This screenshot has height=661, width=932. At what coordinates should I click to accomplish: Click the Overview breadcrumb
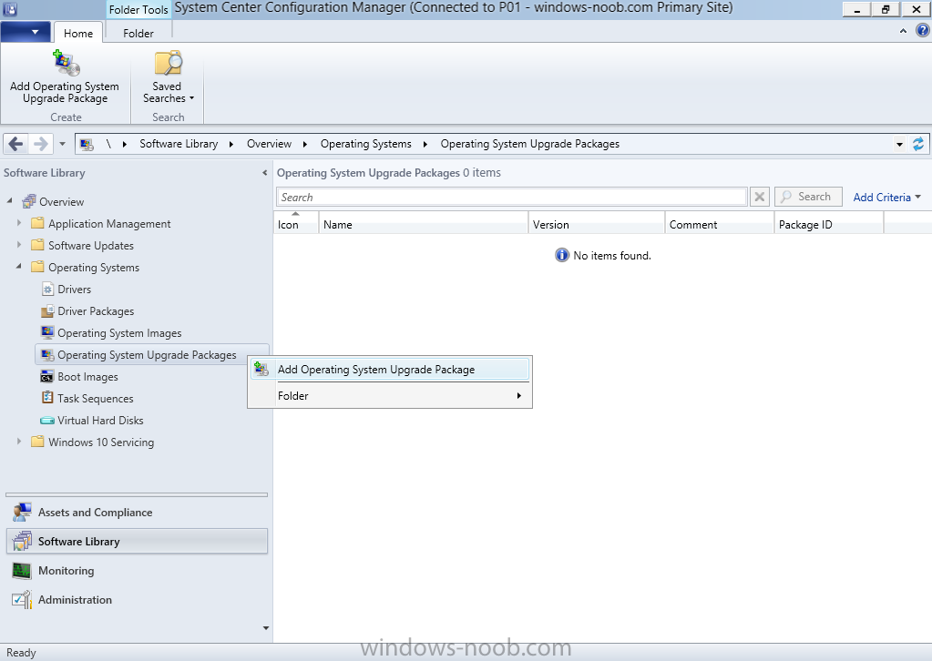(270, 144)
